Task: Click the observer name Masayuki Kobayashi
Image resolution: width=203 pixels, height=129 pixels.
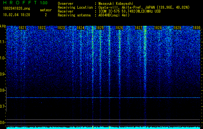Action: 116,4
